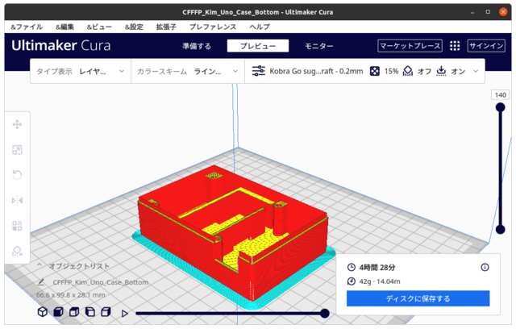Select the Move tool in left toolbar
The width and height of the screenshot is (516, 329).
[17, 125]
